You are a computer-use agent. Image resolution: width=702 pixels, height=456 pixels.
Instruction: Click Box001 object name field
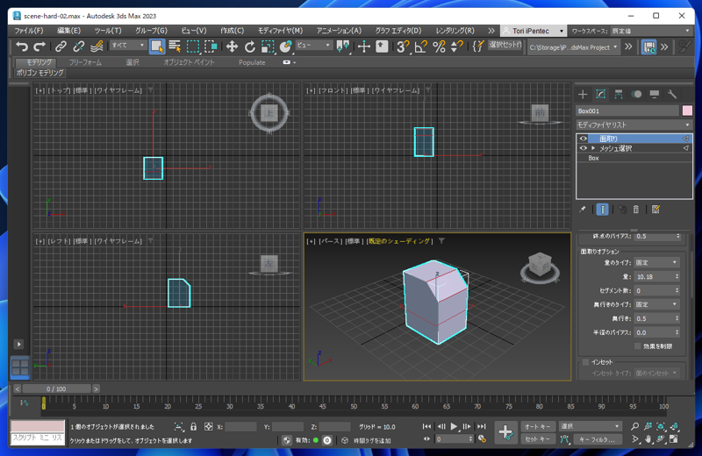pos(627,110)
